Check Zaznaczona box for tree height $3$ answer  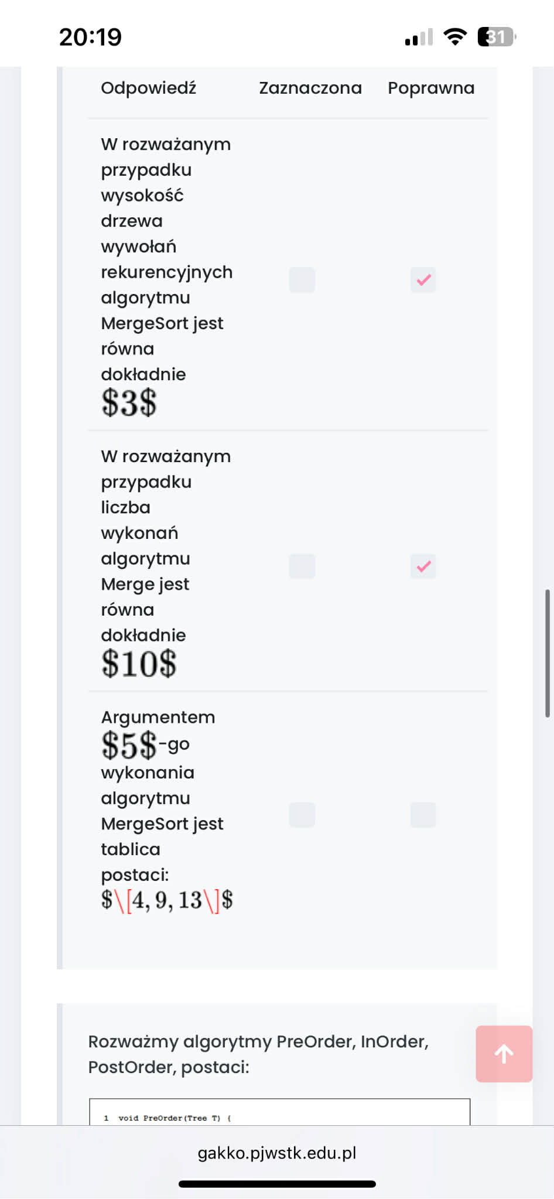pos(302,280)
